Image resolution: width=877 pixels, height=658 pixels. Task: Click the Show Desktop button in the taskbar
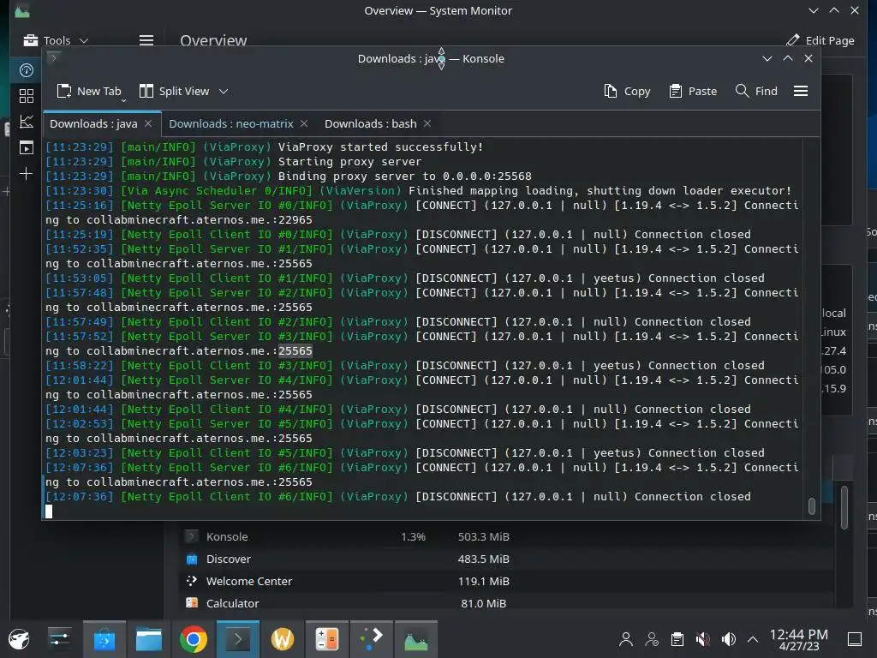pos(855,639)
